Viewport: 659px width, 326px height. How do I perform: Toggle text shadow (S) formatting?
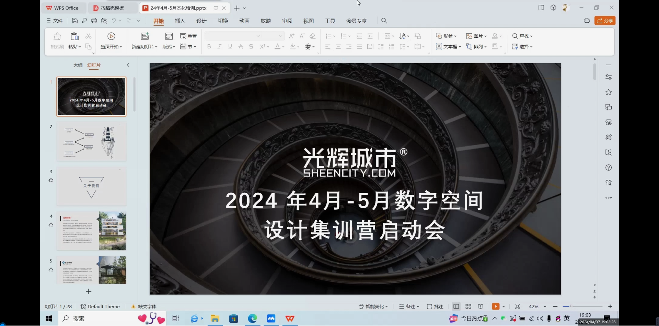point(251,47)
